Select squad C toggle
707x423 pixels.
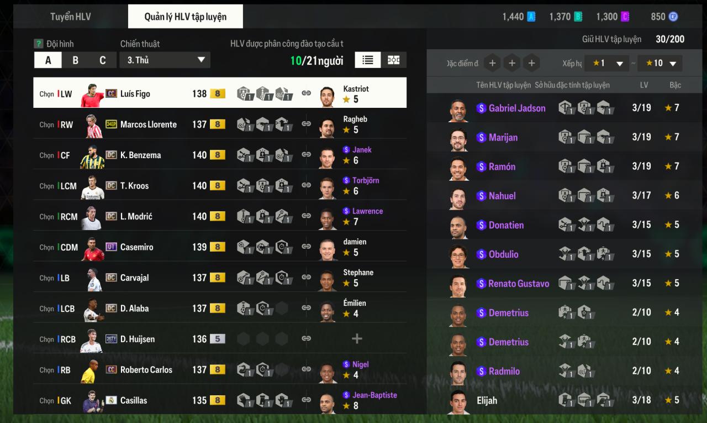coord(103,60)
